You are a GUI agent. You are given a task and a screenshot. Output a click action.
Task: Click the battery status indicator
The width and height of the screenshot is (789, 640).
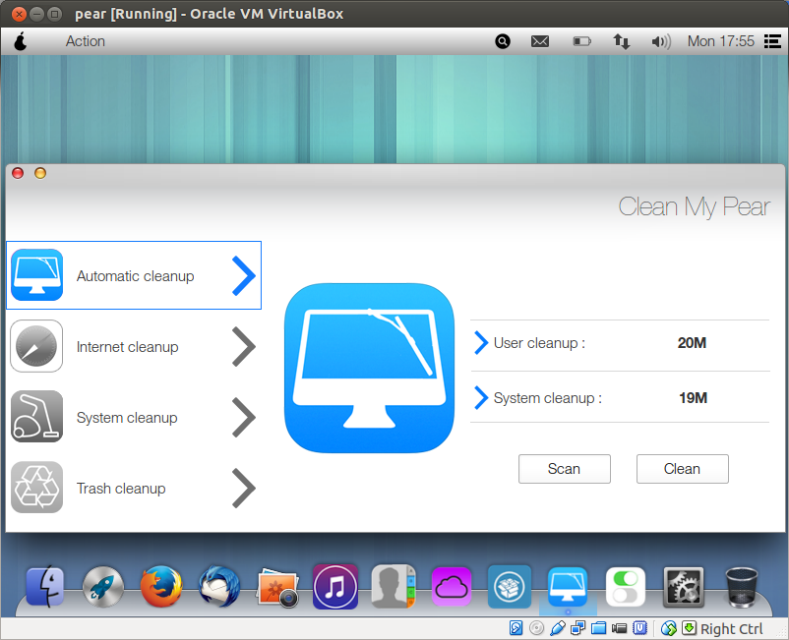pos(581,41)
